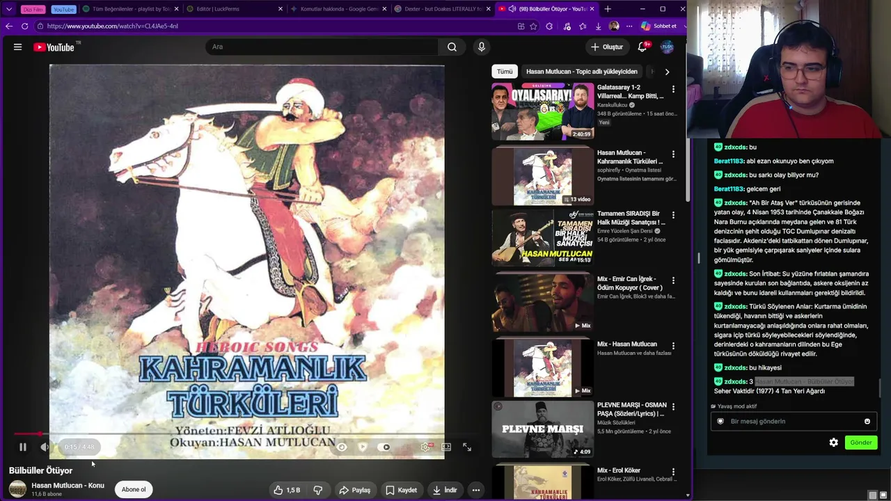891x501 pixels.
Task: Click the Berat1183 username on 'gelcem geri'
Action: (729, 189)
